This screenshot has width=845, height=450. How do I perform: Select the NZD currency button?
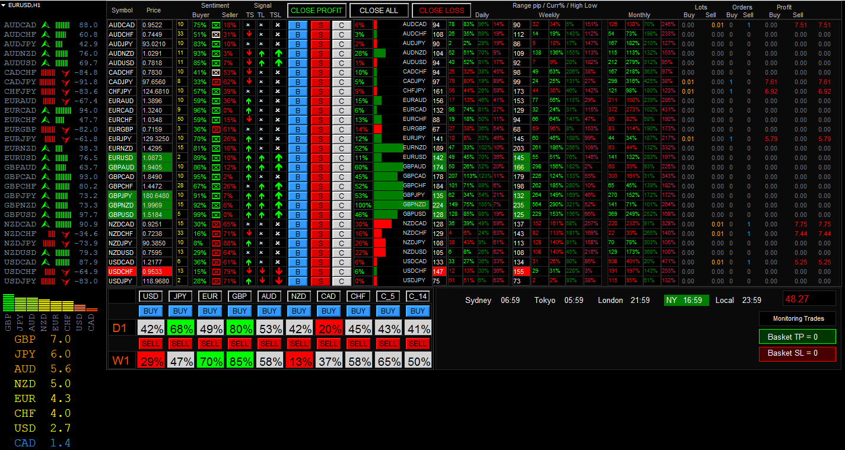(x=299, y=296)
